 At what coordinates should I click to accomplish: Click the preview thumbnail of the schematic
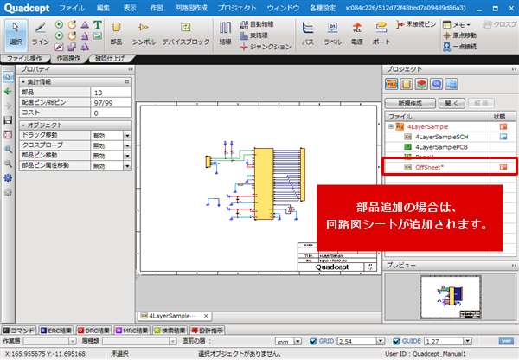(x=451, y=298)
